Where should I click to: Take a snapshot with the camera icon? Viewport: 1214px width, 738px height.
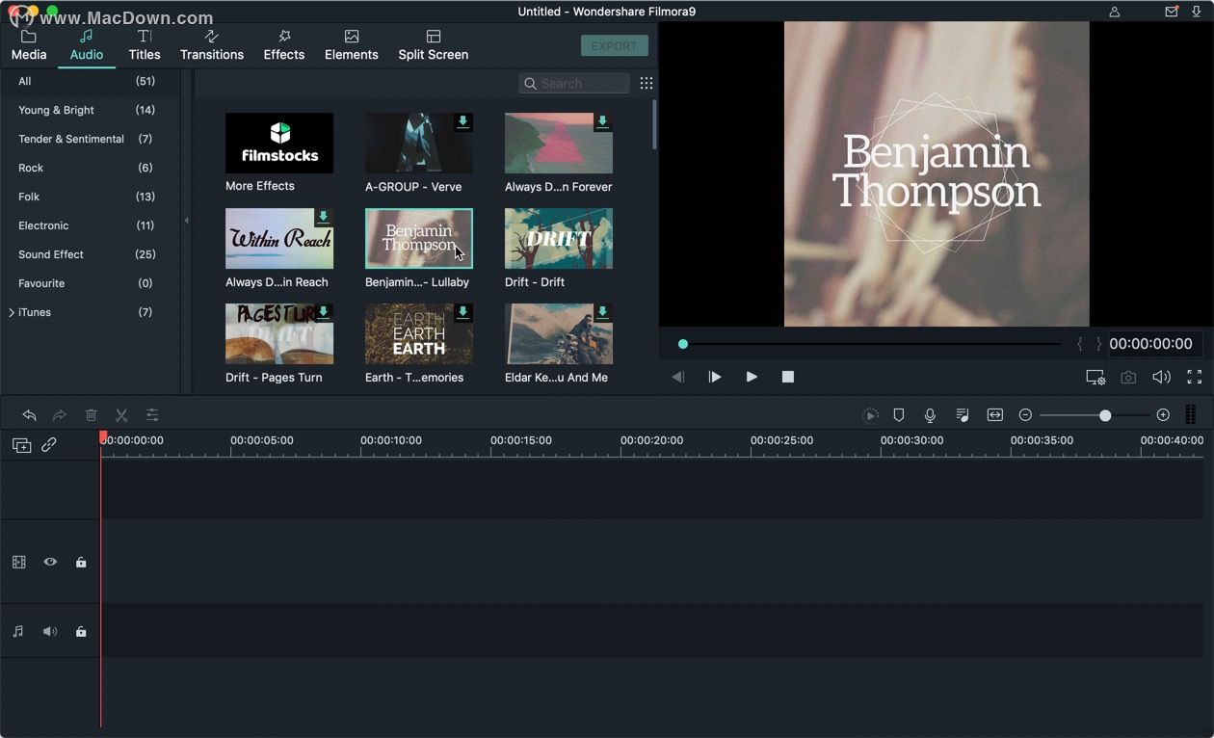[x=1128, y=378]
